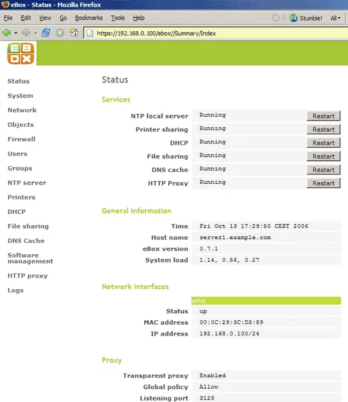Restart the HTTP Proxy service
The width and height of the screenshot is (348, 402).
click(x=323, y=183)
